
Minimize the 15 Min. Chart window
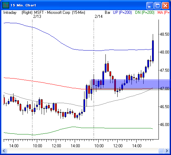[x=150, y=5]
